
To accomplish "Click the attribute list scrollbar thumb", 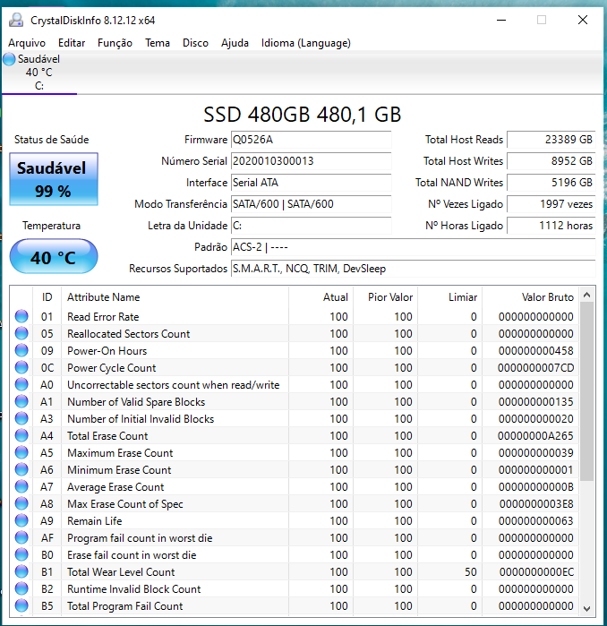I will coord(586,391).
